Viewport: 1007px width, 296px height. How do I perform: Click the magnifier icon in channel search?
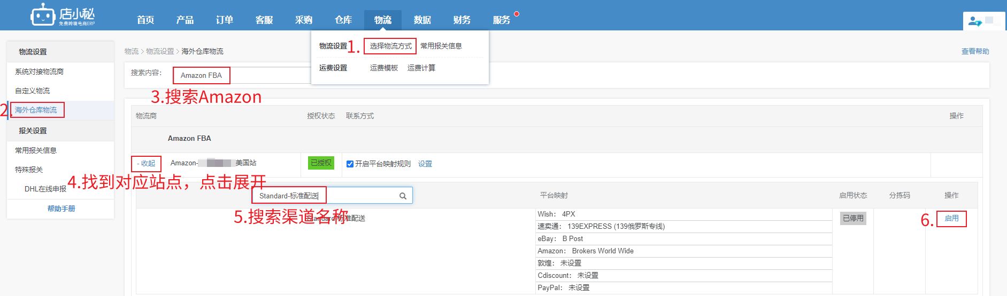(403, 196)
